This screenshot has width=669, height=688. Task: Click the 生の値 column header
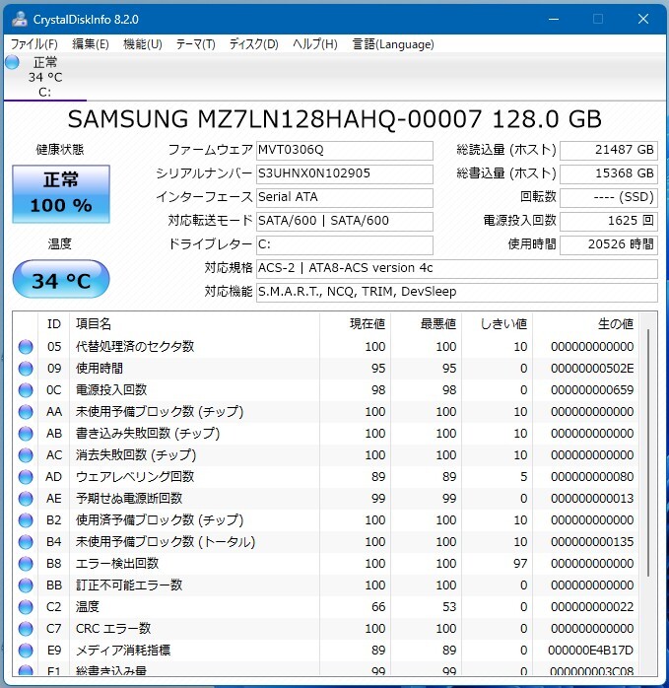[x=585, y=324]
